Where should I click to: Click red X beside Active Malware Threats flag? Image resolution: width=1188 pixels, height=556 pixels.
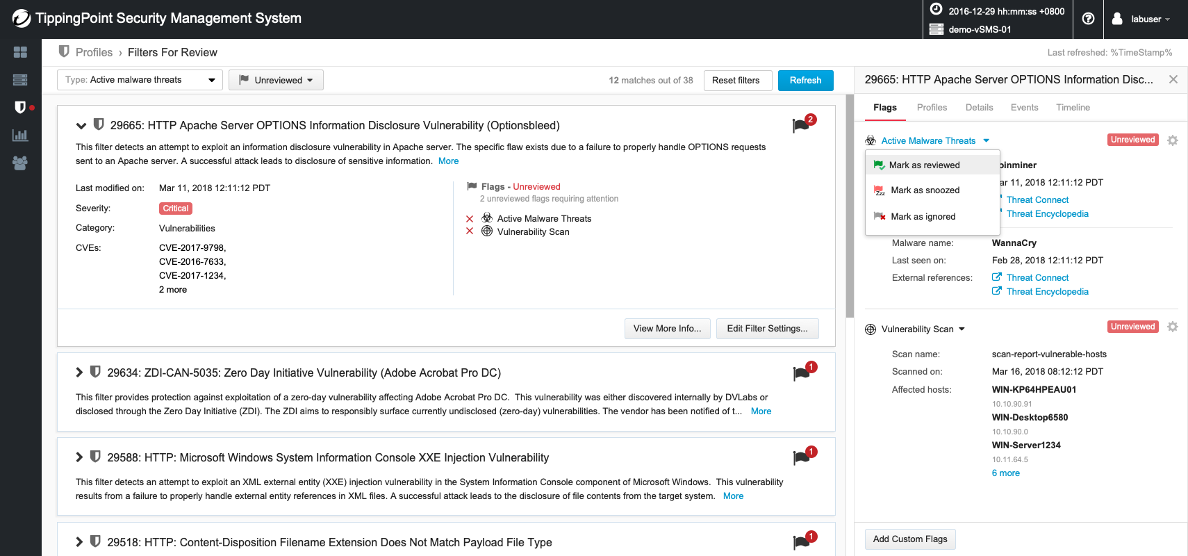470,218
